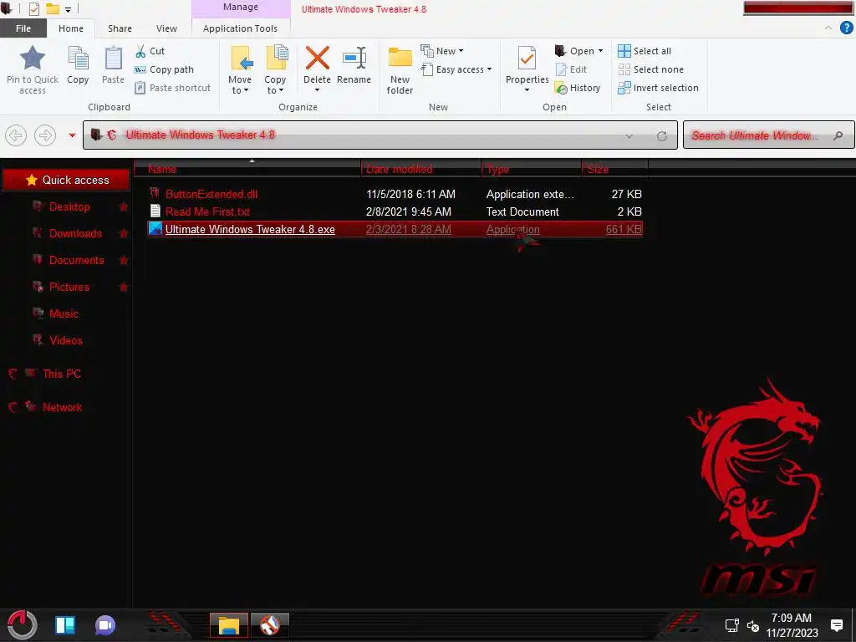Click the Copy ribbon icon
856x642 pixels.
click(78, 58)
